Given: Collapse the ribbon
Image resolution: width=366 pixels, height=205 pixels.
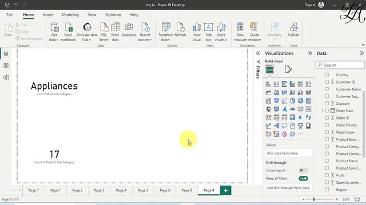Looking at the screenshot, I should (363, 44).
